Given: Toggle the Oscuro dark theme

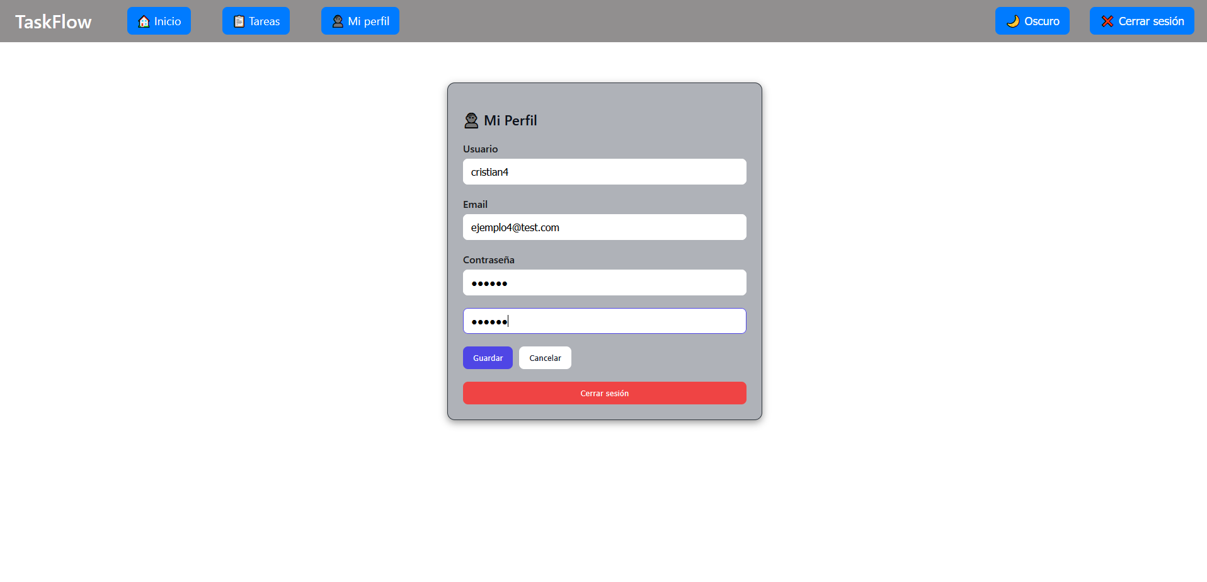Looking at the screenshot, I should pos(1032,21).
